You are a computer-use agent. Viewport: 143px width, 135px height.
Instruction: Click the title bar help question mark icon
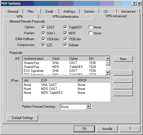tap(134, 3)
